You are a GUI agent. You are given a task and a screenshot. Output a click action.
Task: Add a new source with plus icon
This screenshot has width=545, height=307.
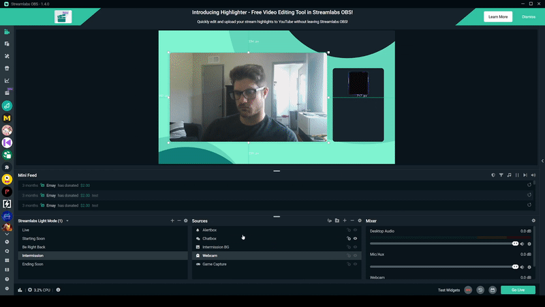click(x=345, y=220)
